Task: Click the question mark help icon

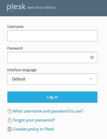Action: 10,111
